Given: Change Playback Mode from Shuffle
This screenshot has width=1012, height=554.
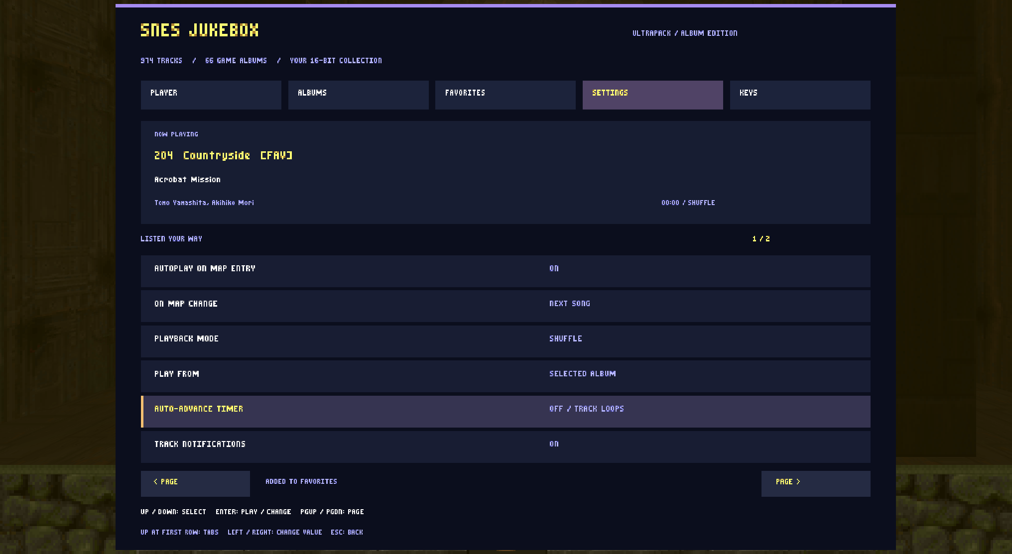Looking at the screenshot, I should point(506,341).
